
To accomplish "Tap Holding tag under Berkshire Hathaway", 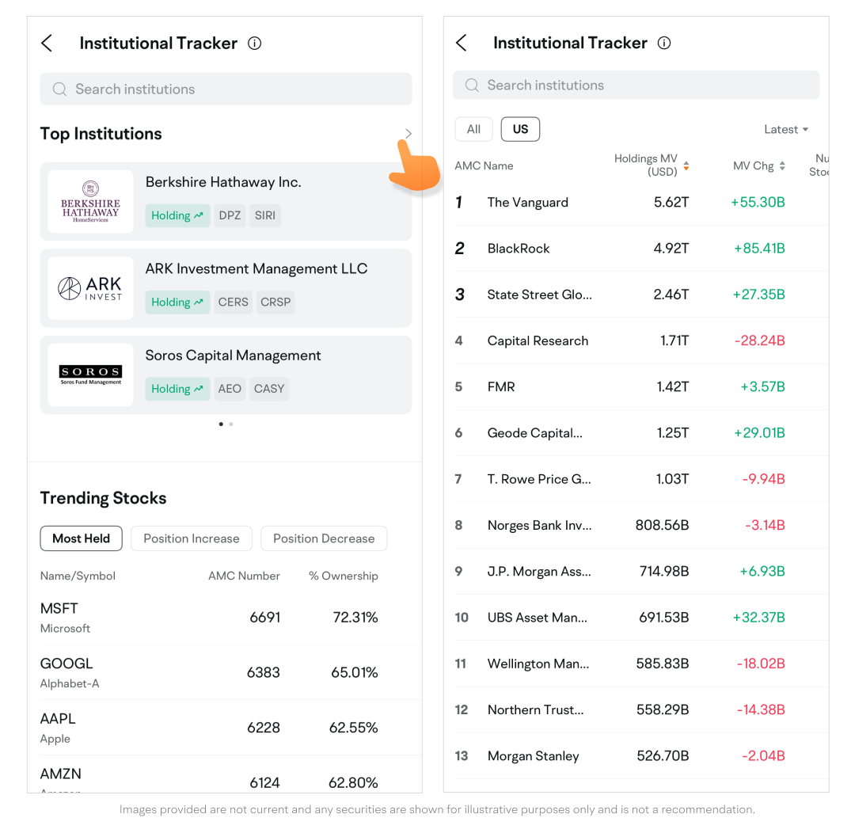I will pos(177,215).
